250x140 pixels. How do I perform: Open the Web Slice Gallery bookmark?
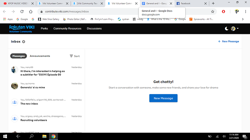click(49, 19)
